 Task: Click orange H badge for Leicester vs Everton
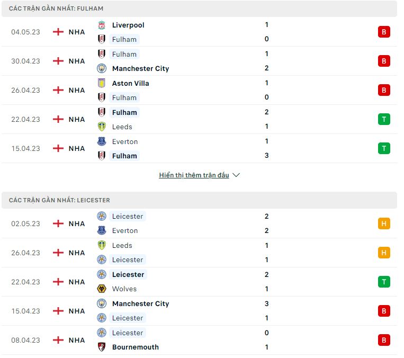coord(384,223)
